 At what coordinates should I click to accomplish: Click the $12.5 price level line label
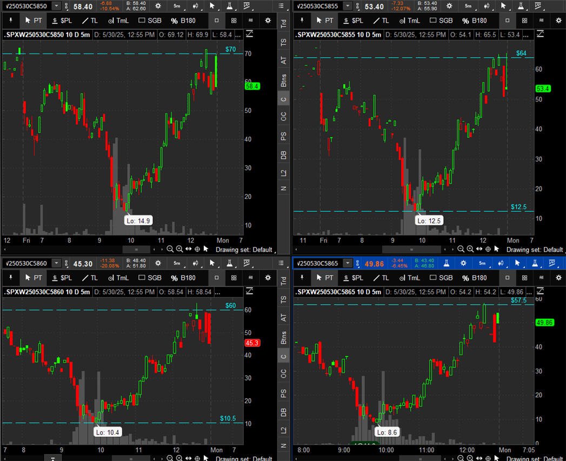(x=518, y=207)
